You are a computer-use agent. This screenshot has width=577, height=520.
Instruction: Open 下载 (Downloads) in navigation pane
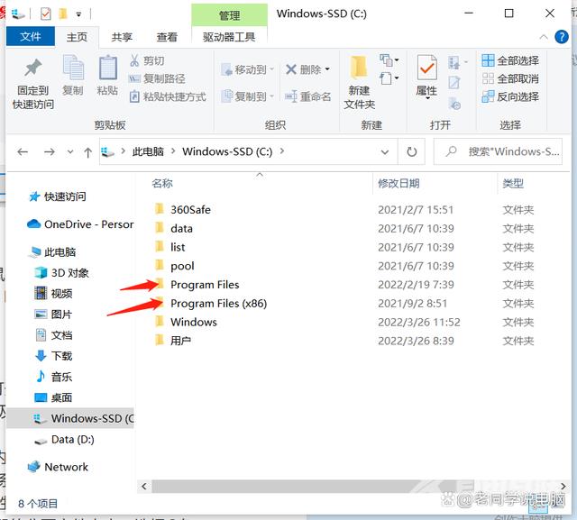tap(53, 356)
